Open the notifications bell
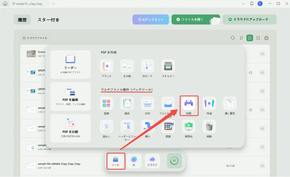Image resolution: width=290 pixels, height=177 pixels. (x=252, y=3)
